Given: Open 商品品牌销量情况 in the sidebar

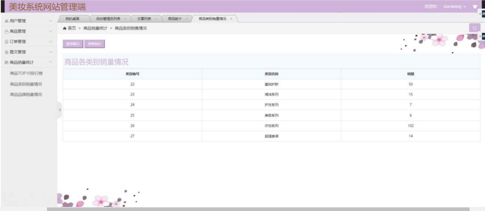Looking at the screenshot, I should (26, 94).
